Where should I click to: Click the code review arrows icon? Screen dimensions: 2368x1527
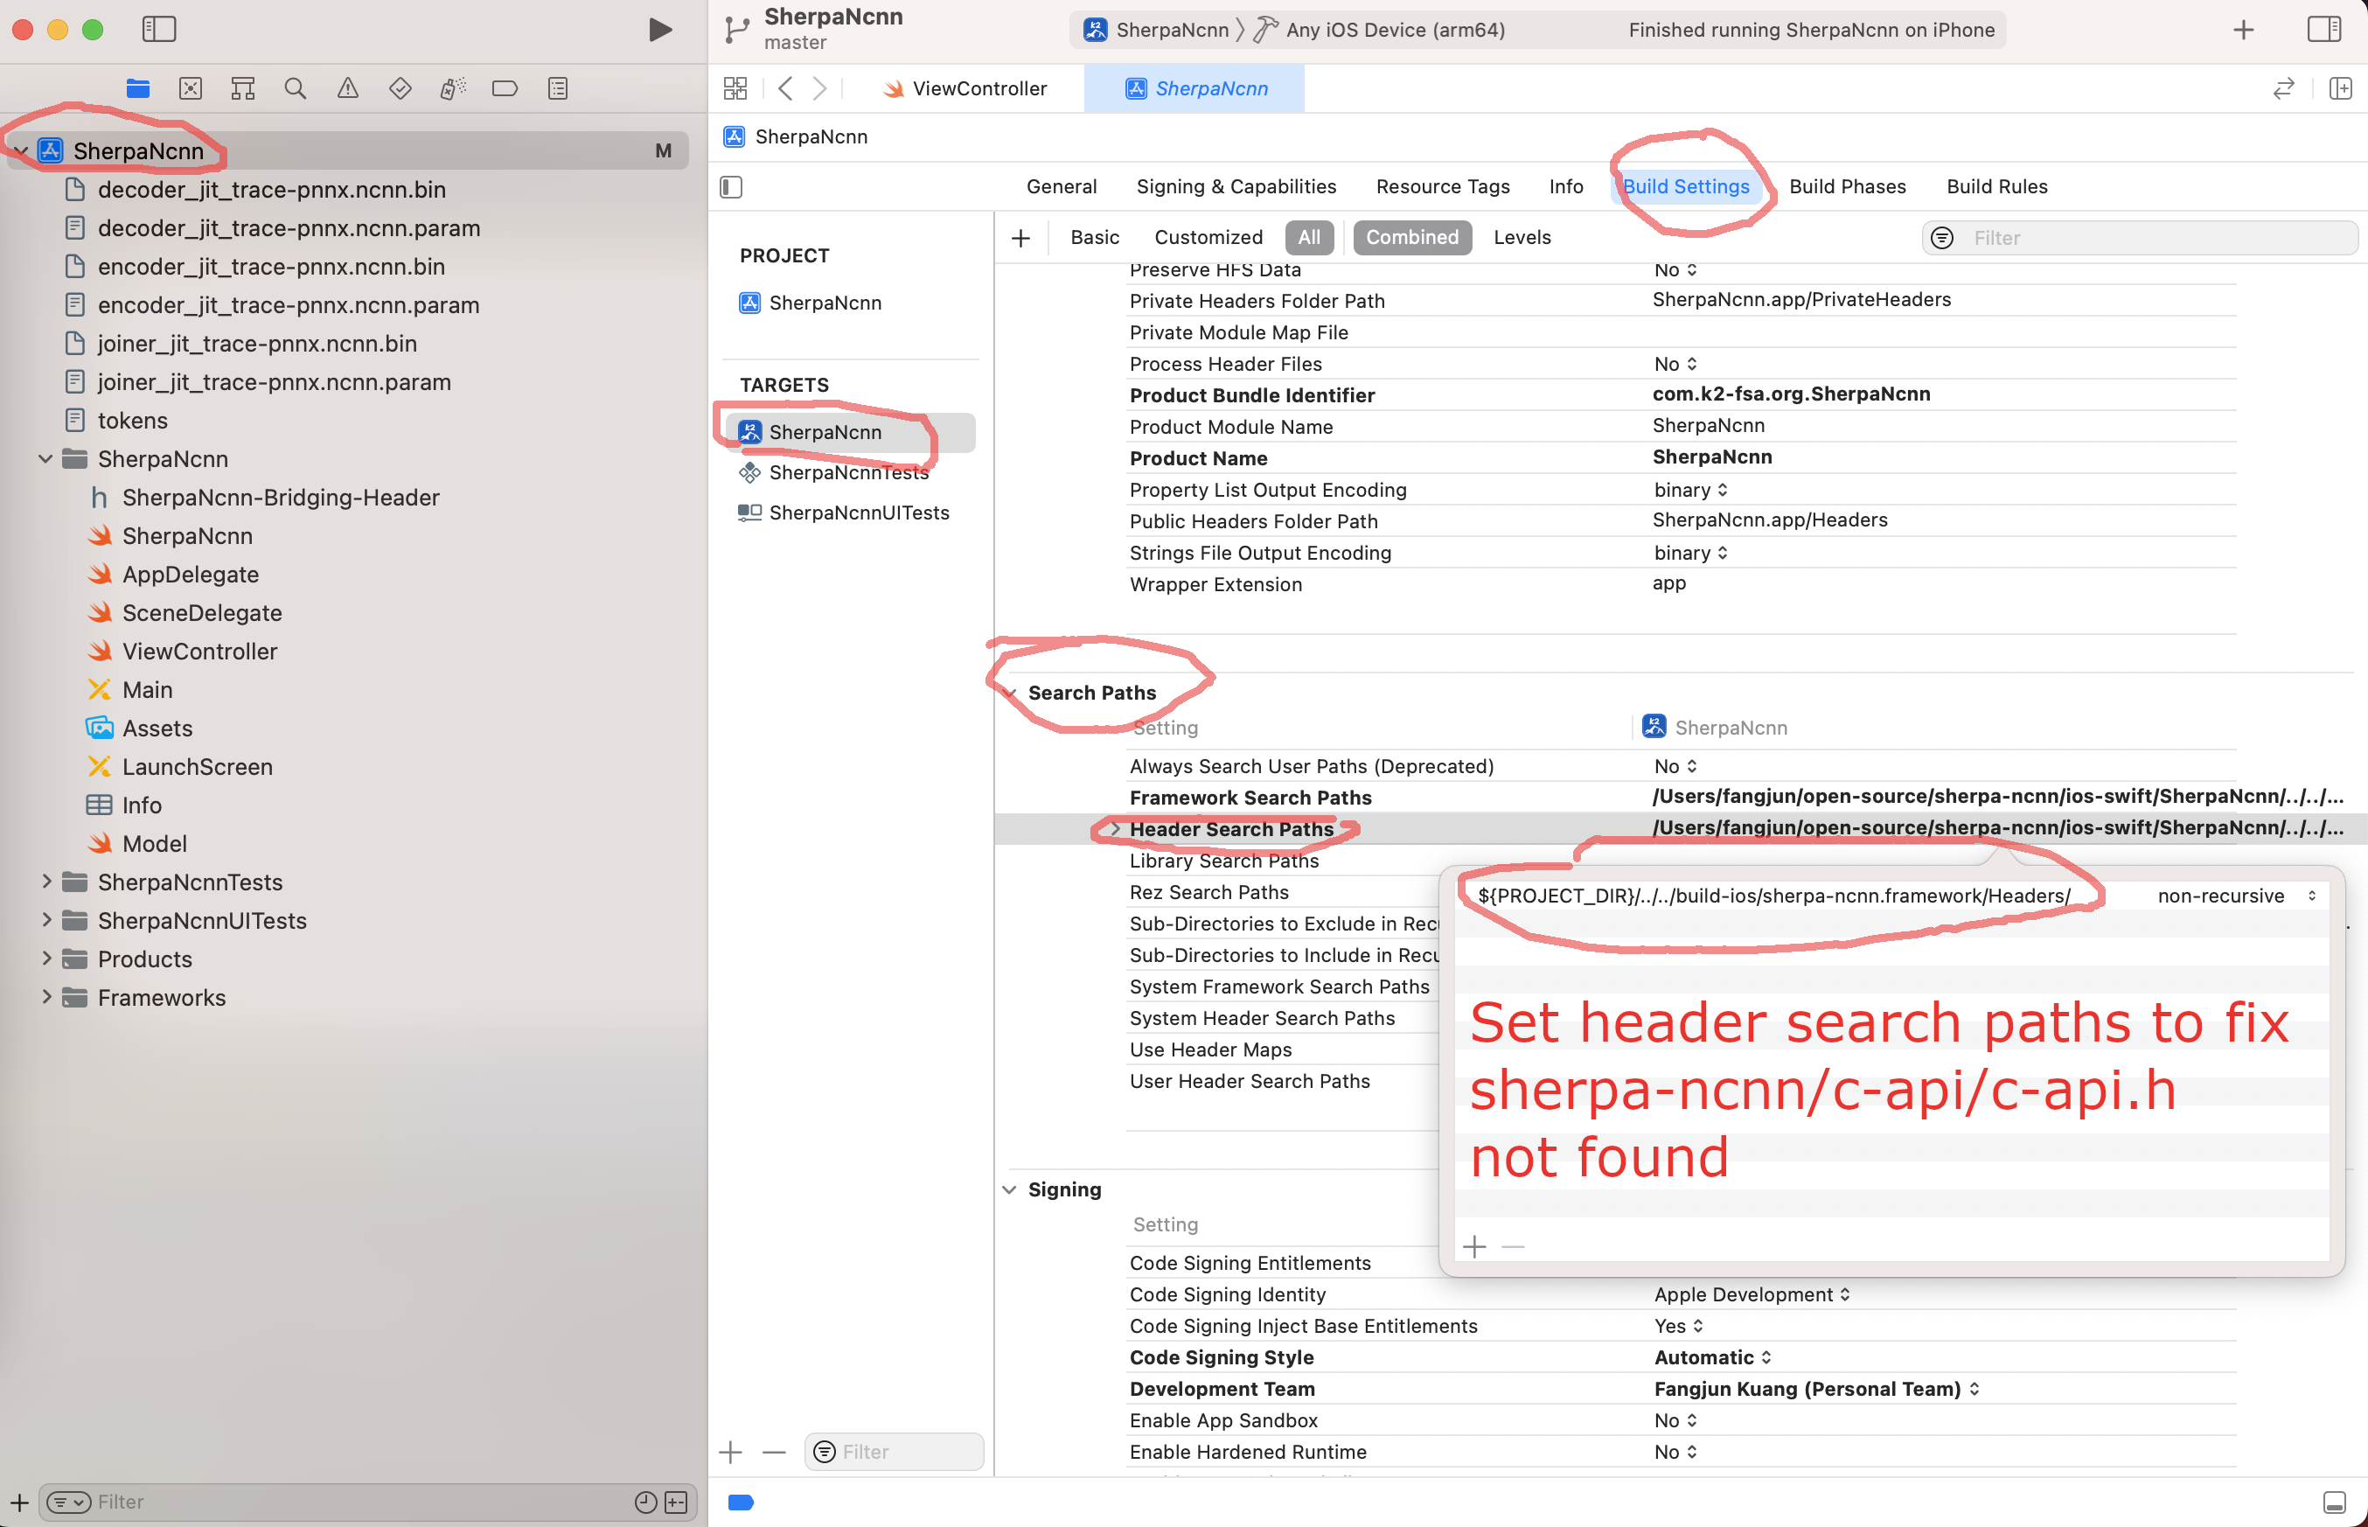[2284, 88]
